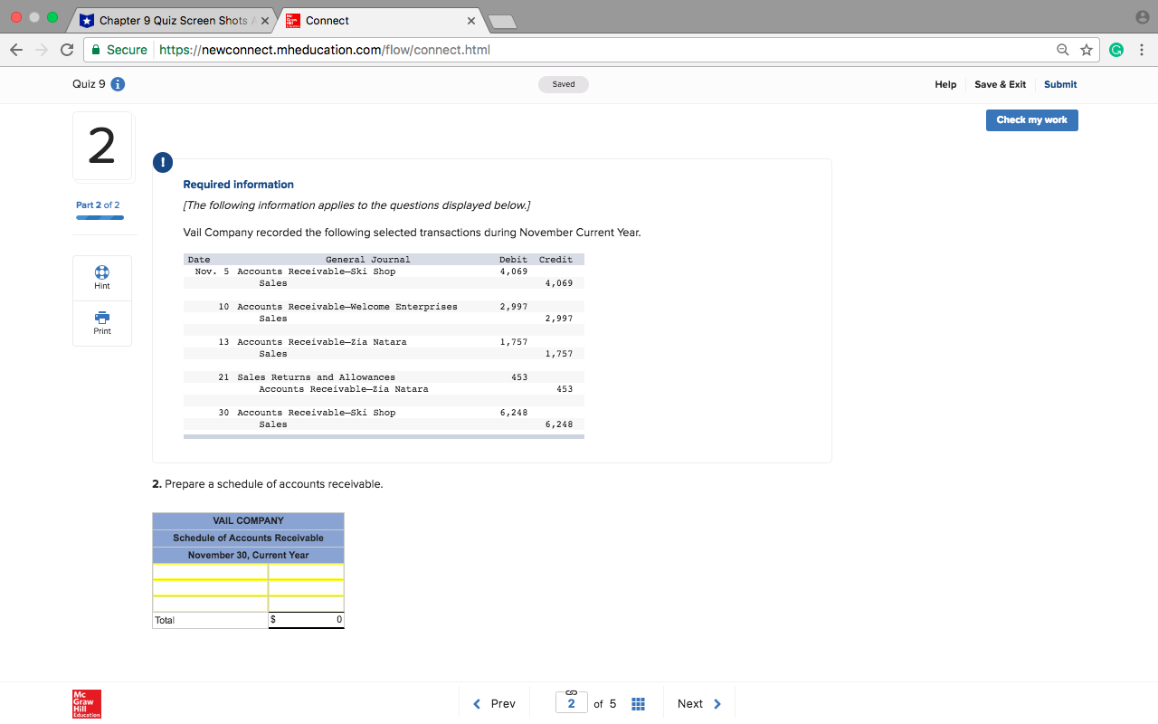Click the browser back arrow

[x=16, y=50]
